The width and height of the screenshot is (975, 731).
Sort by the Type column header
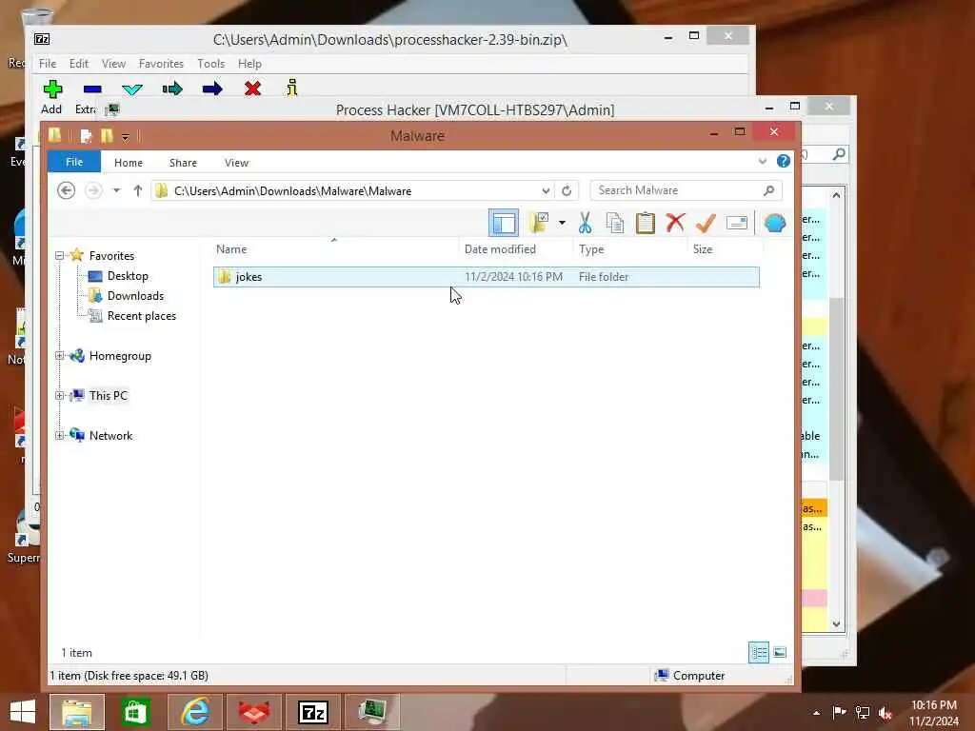[x=629, y=248]
